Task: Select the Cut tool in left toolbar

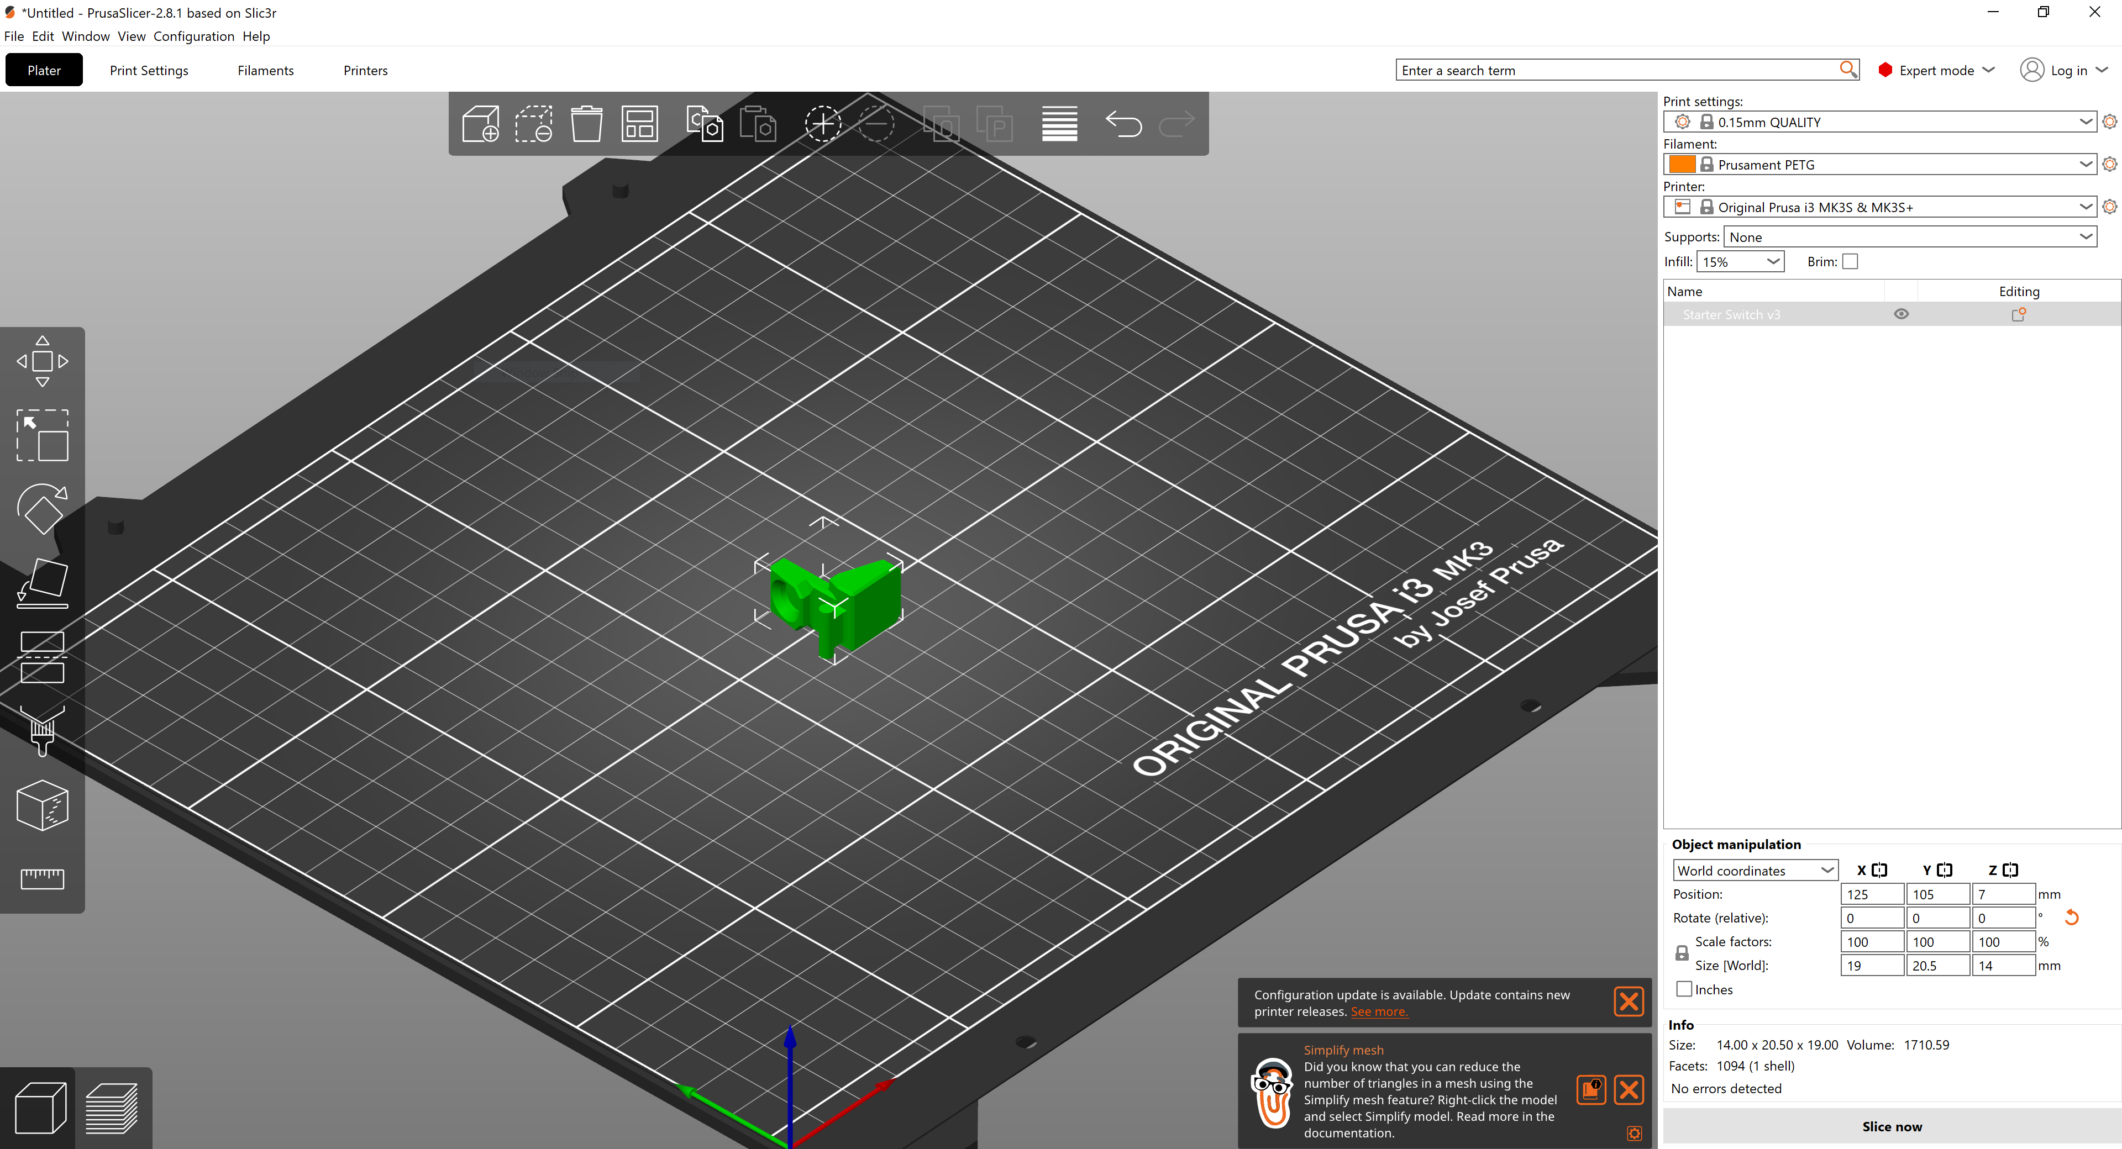Action: click(42, 657)
